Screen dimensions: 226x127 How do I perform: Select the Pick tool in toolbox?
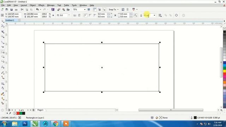[x=2, y=21]
